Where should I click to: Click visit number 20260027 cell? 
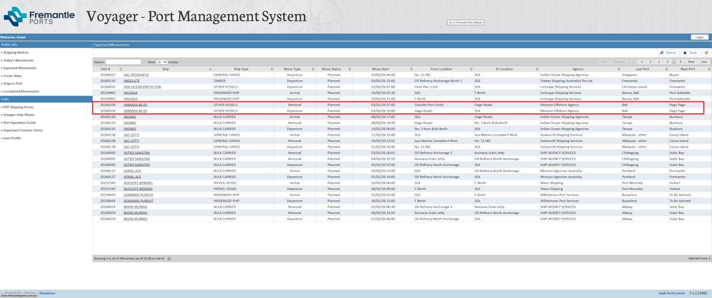(107, 75)
